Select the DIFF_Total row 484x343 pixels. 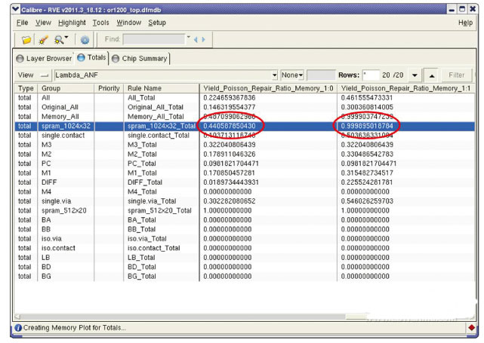[x=245, y=182]
